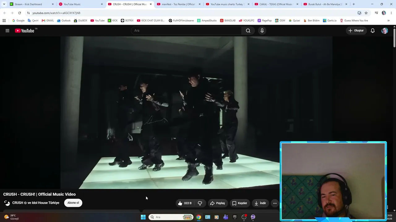Expand the hidden bookmarks overflow chevron
The height and width of the screenshot is (222, 396).
[x=389, y=21]
